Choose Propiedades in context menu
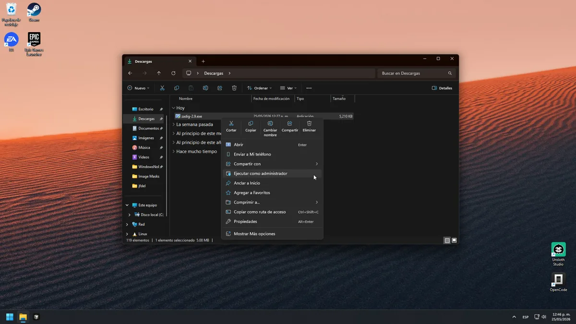The image size is (576, 324). [272, 221]
